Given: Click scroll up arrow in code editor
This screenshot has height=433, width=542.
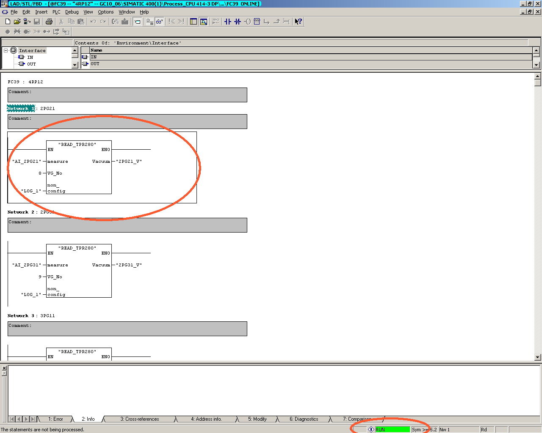Looking at the screenshot, I should 538,77.
